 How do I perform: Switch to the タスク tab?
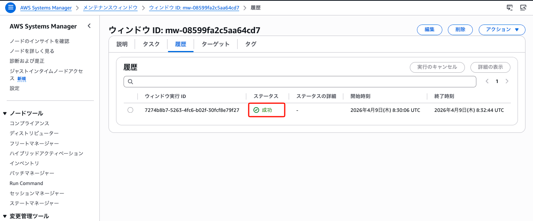[x=151, y=44]
